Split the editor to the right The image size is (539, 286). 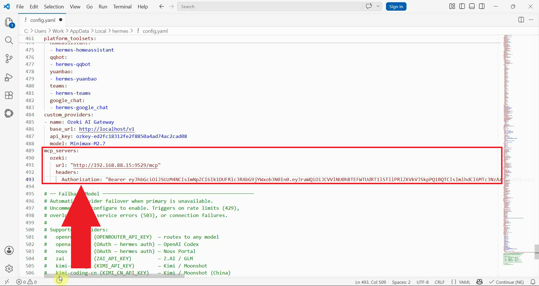coord(521,20)
